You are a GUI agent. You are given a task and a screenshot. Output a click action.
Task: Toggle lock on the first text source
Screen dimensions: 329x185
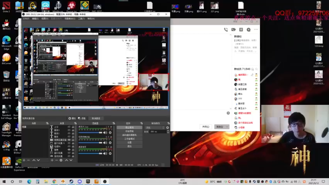(x=73, y=127)
